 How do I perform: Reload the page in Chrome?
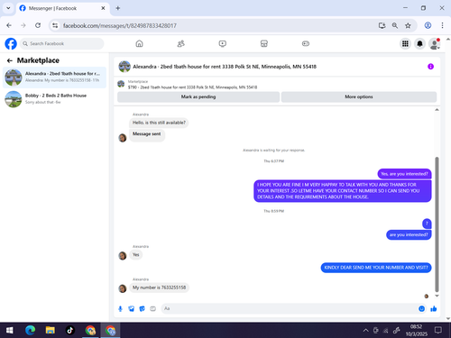coord(38,25)
